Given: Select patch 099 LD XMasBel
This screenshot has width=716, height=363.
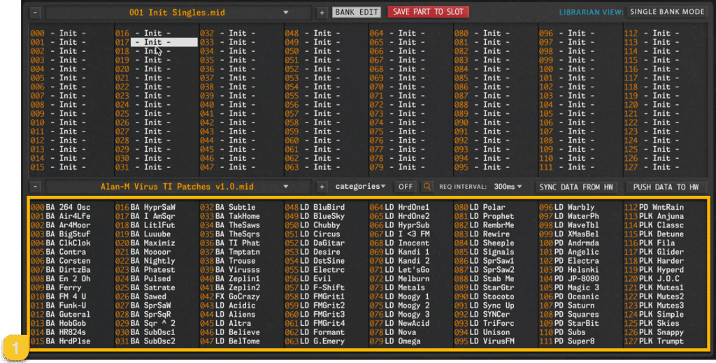Looking at the screenshot, I should (569, 234).
